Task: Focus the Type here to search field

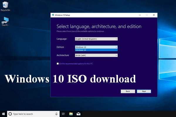Action: [x=33, y=114]
